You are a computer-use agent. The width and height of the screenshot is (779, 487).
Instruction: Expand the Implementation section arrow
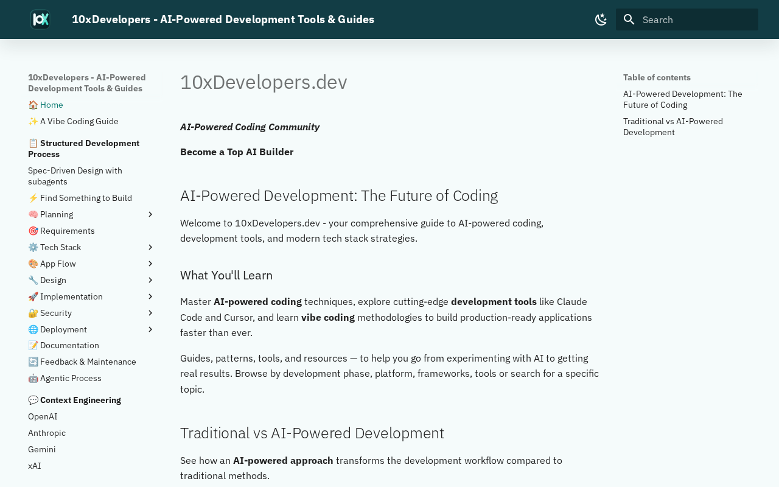pyautogui.click(x=150, y=296)
